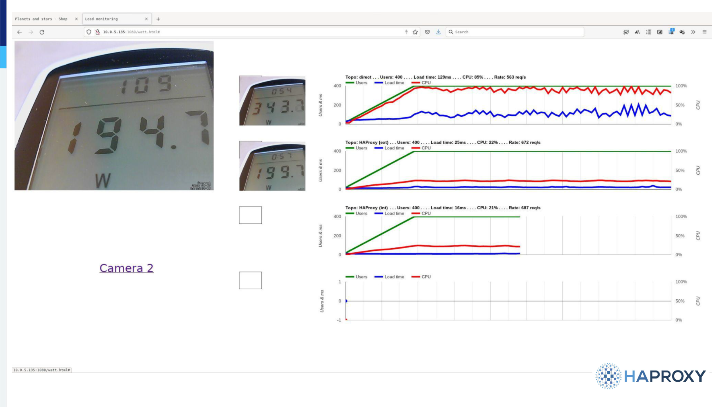Click Load time legend in HAProxy (ext) chart
Image resolution: width=724 pixels, height=407 pixels.
[x=389, y=148]
